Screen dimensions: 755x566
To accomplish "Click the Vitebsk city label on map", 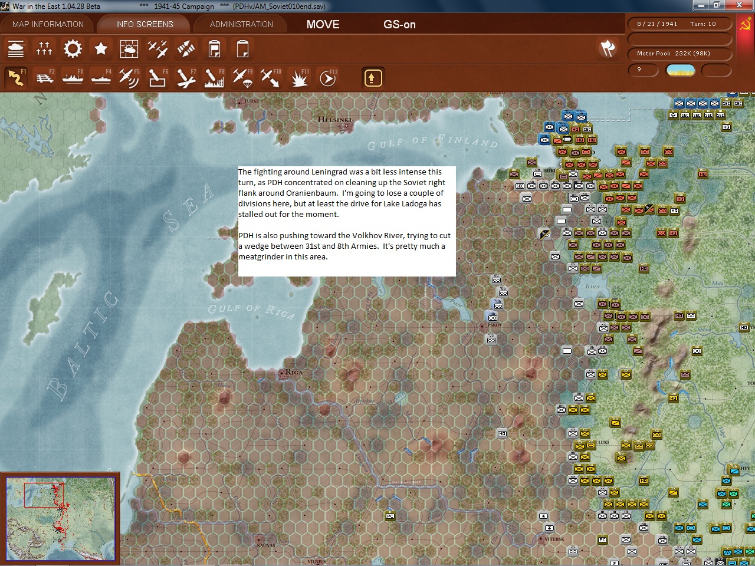I will tap(554, 539).
